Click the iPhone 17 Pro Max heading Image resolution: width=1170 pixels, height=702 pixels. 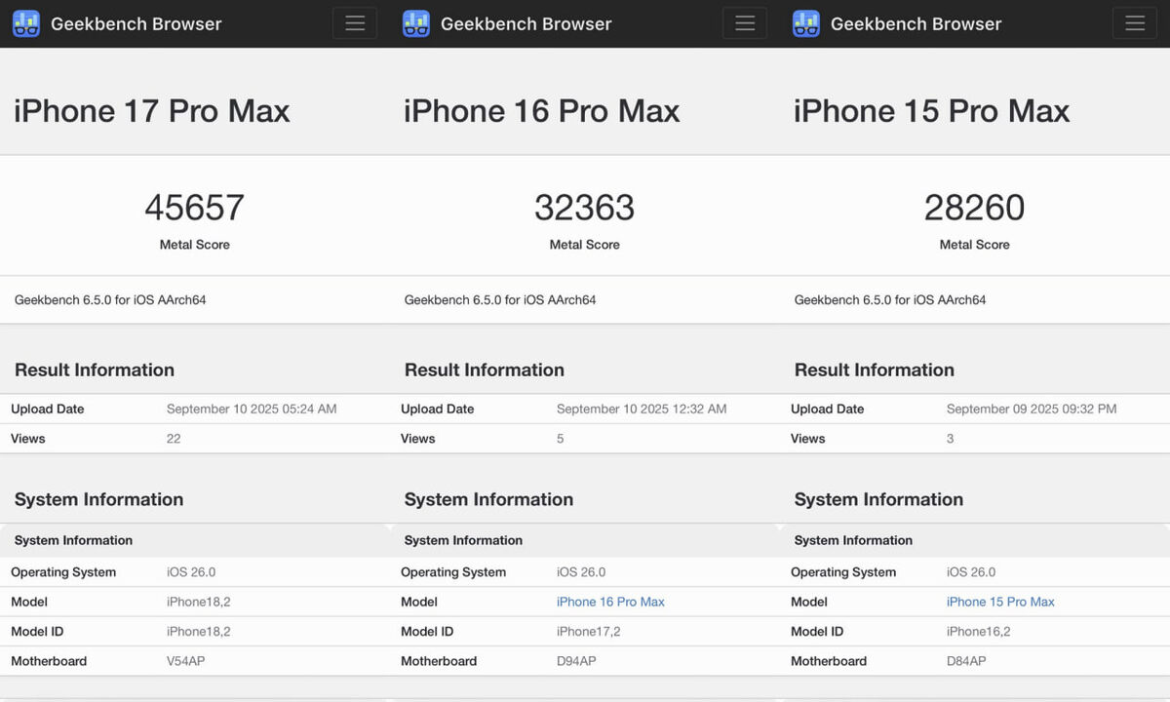pyautogui.click(x=152, y=110)
